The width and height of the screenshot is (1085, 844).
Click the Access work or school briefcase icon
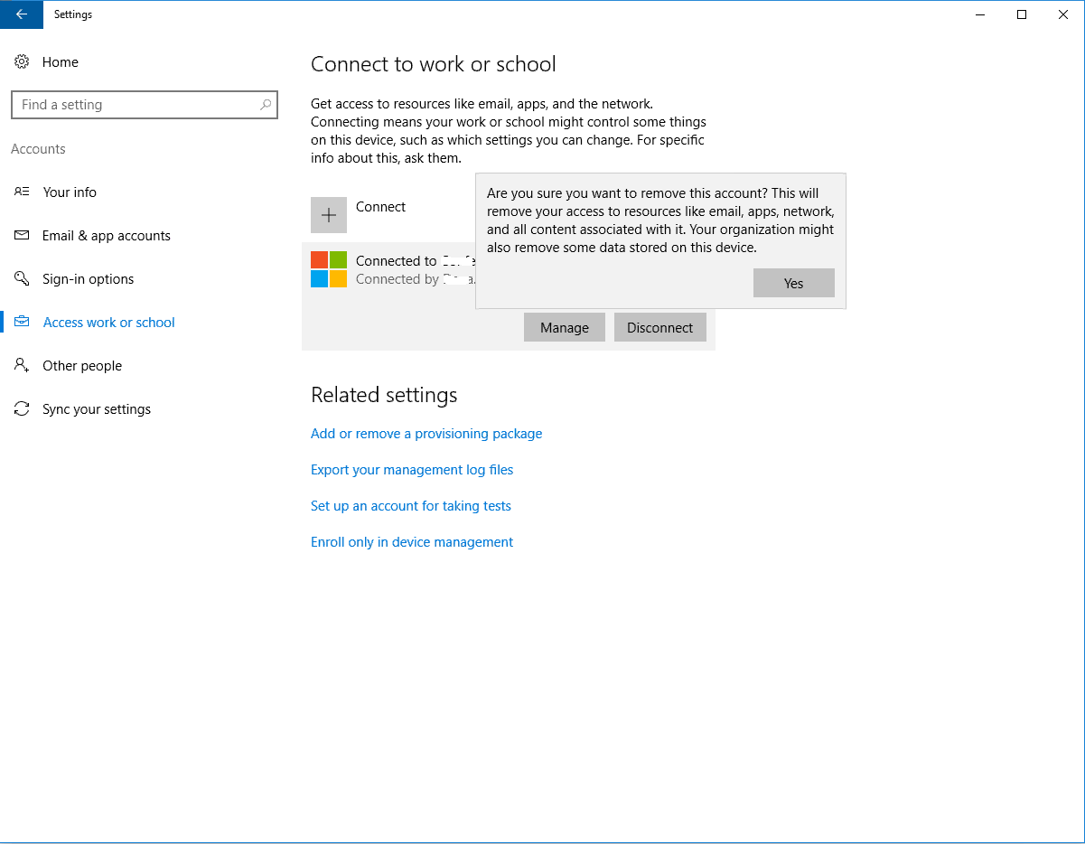pos(22,323)
